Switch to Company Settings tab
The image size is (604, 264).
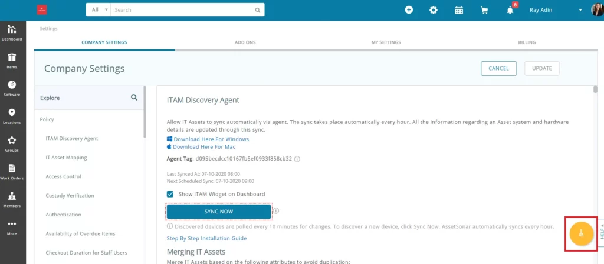click(104, 42)
